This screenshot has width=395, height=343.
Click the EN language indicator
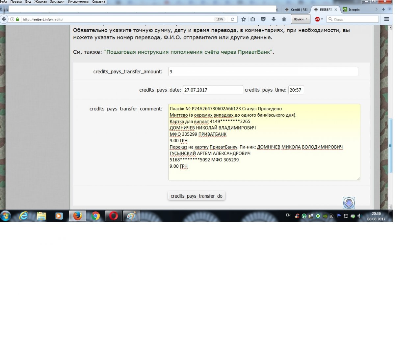pos(288,215)
